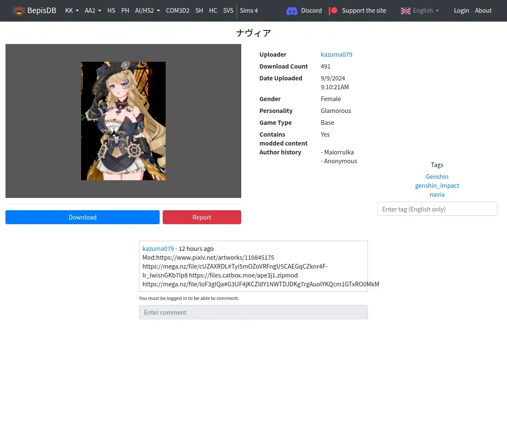Click the Tags heading
Viewport: 507px width, 423px height.
(x=437, y=165)
